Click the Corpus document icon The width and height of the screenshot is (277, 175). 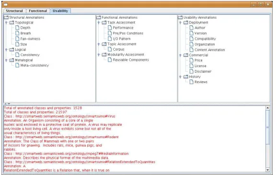coord(110,49)
